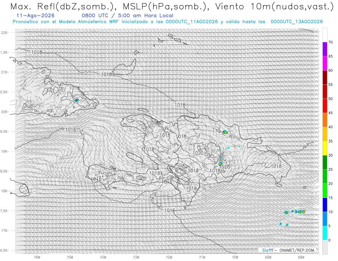Screen dimensions: 338x261
Task: Click the date label '11-Ago-2026'
Action: point(35,15)
